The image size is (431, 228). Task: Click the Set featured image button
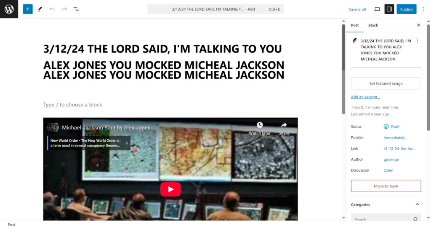click(x=386, y=83)
